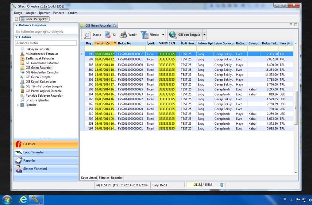
Task: Click the Action Center flag tray icon
Action: click(298, 200)
